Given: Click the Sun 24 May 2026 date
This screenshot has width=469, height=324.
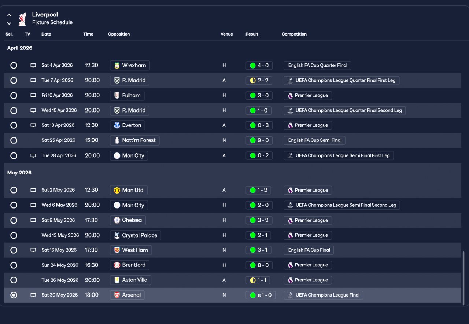Looking at the screenshot, I should pos(60,265).
